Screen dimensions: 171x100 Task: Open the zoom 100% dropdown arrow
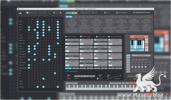[x=49, y=13]
